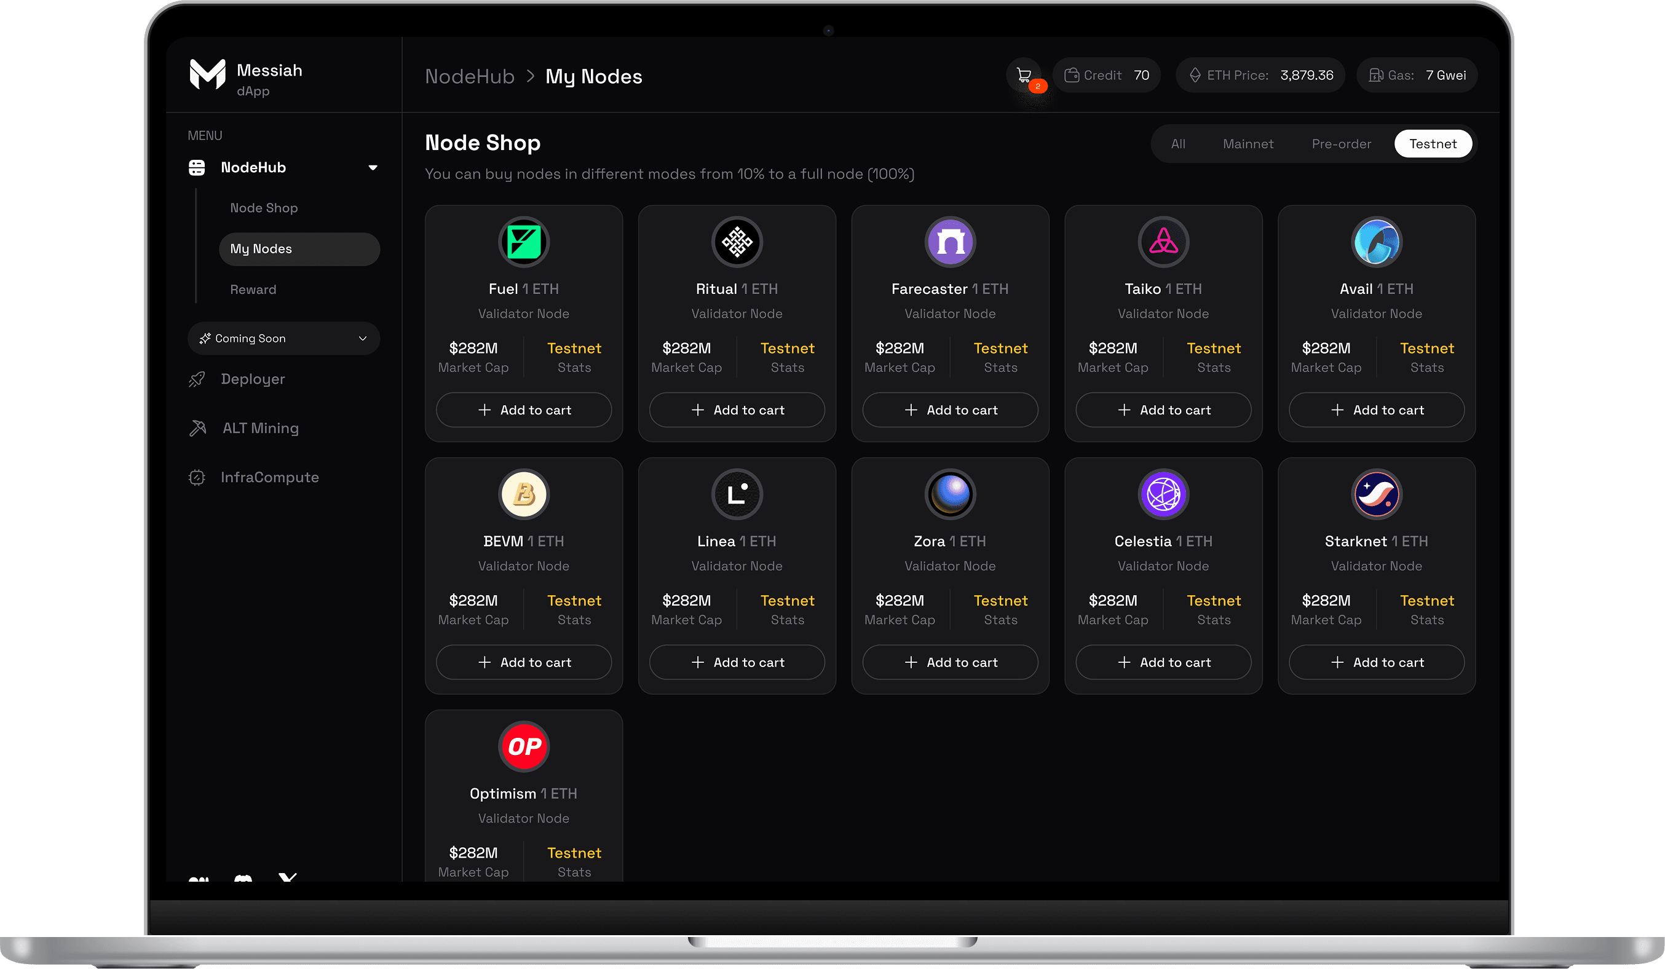Click Testnet Stats on Optimism card
This screenshot has height=969, width=1665.
(x=574, y=862)
